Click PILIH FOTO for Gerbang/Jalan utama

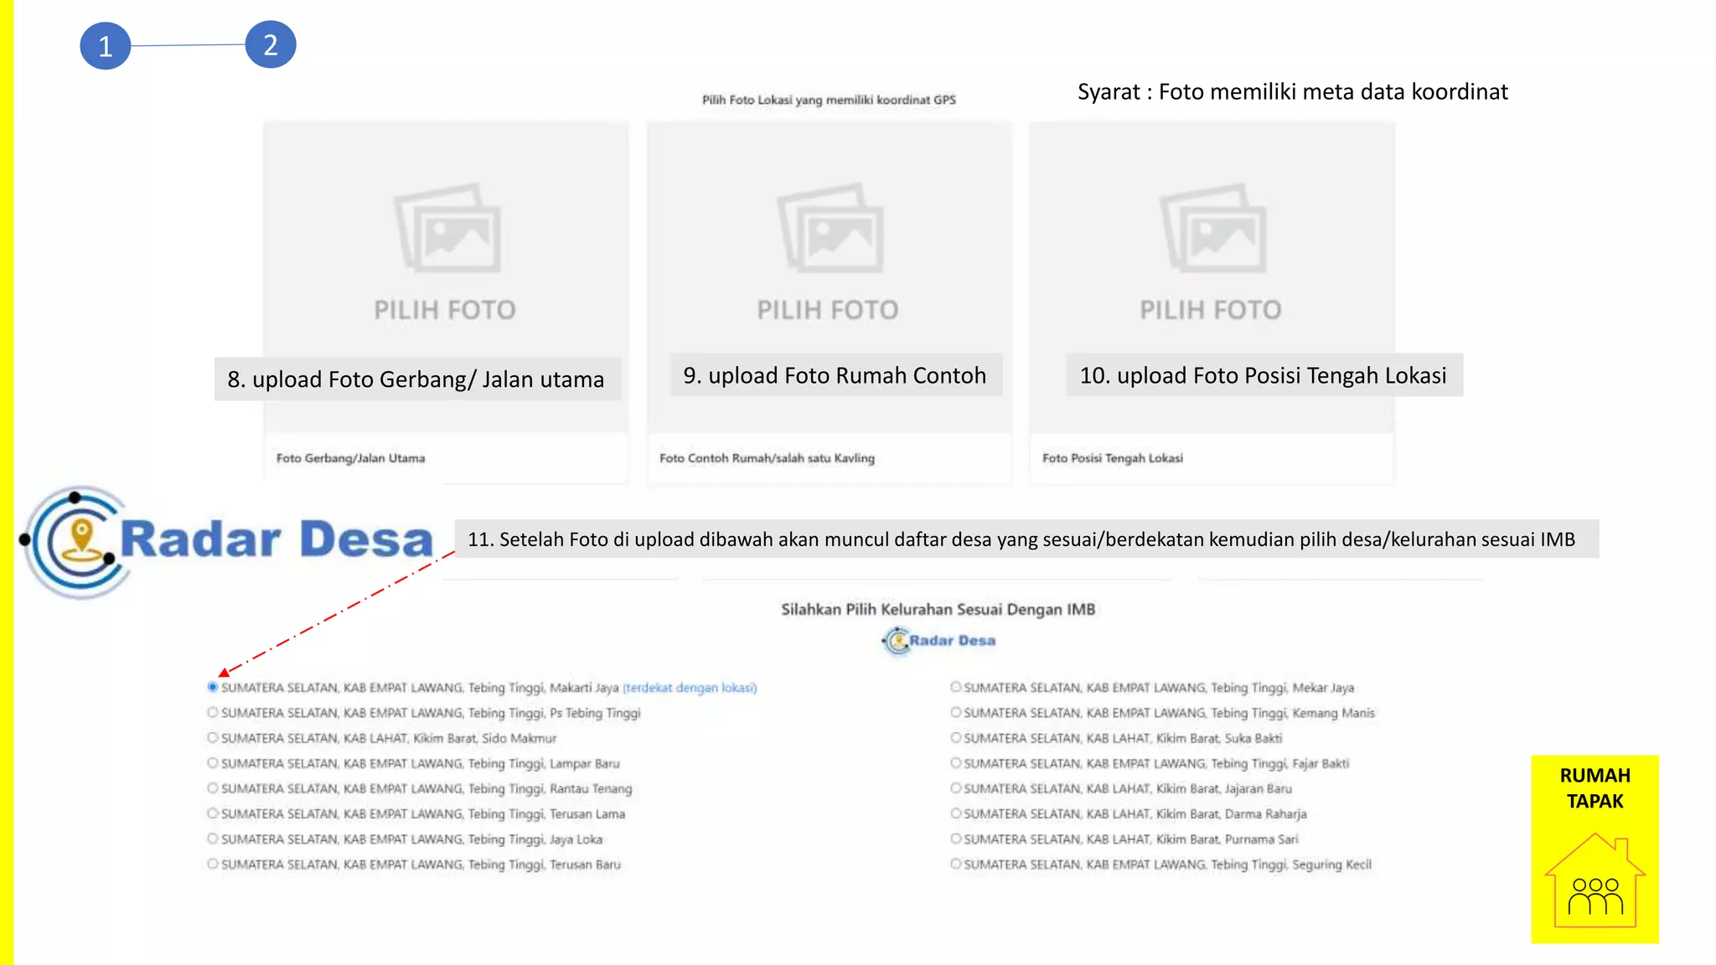pyautogui.click(x=445, y=310)
